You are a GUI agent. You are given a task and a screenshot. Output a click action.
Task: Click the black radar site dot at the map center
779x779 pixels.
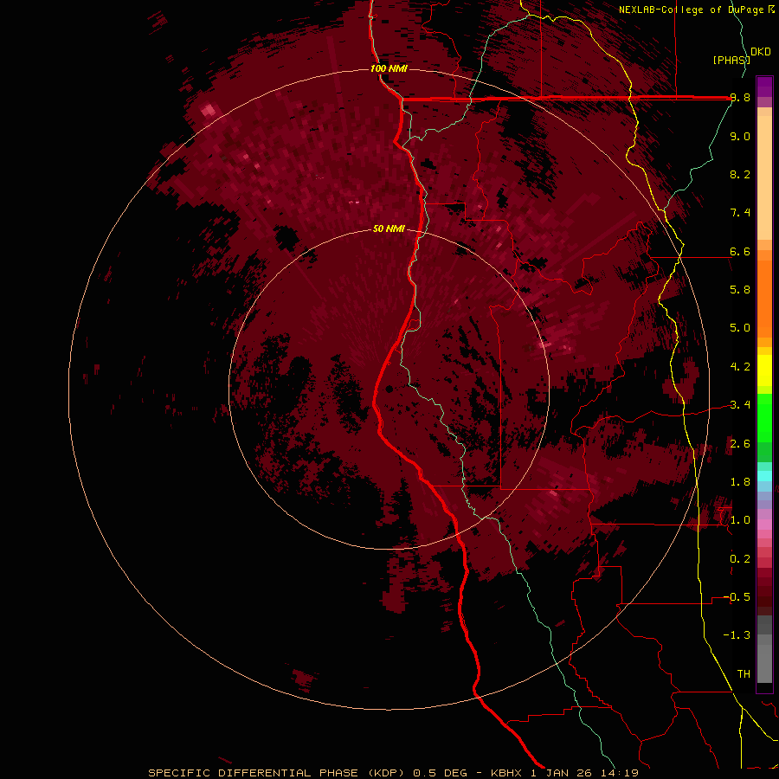pos(389,389)
